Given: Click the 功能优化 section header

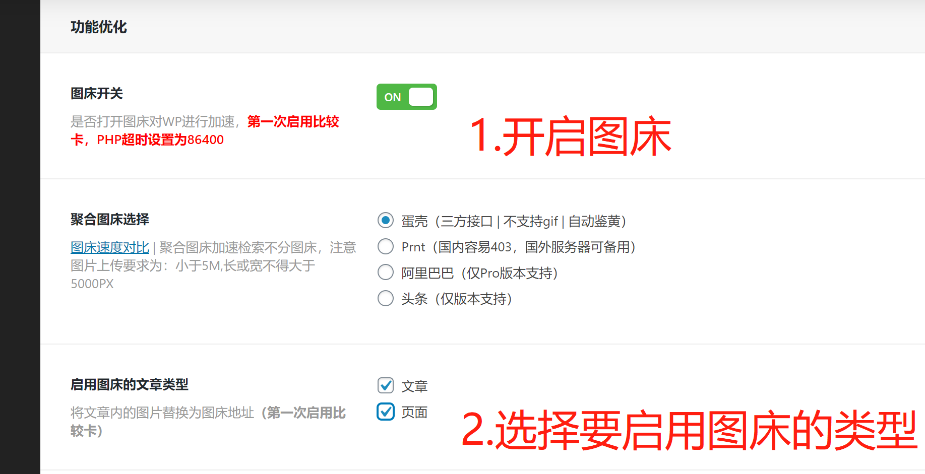Looking at the screenshot, I should point(99,27).
